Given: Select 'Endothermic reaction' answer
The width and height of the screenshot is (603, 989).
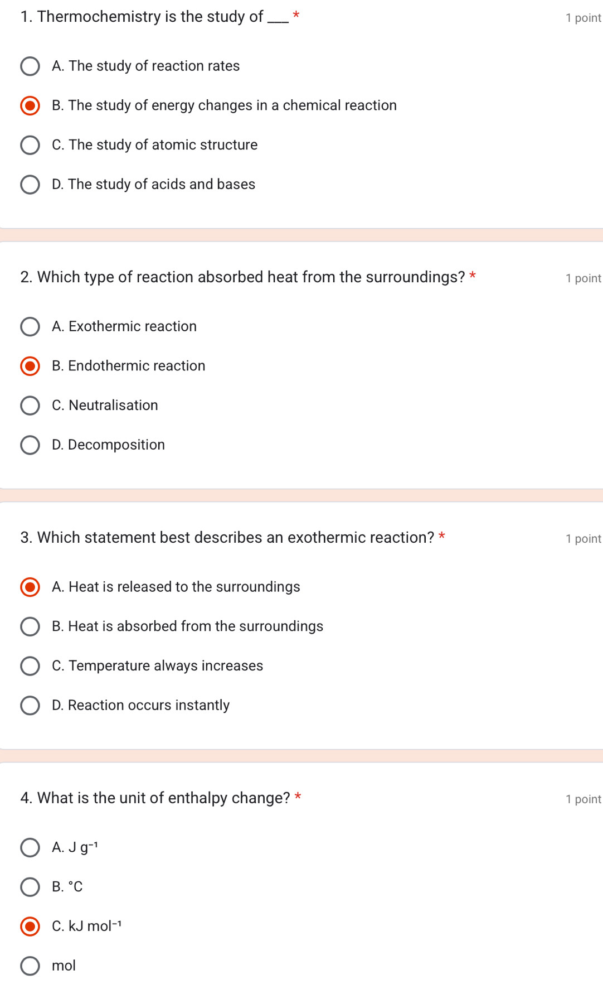Looking at the screenshot, I should click(x=30, y=366).
